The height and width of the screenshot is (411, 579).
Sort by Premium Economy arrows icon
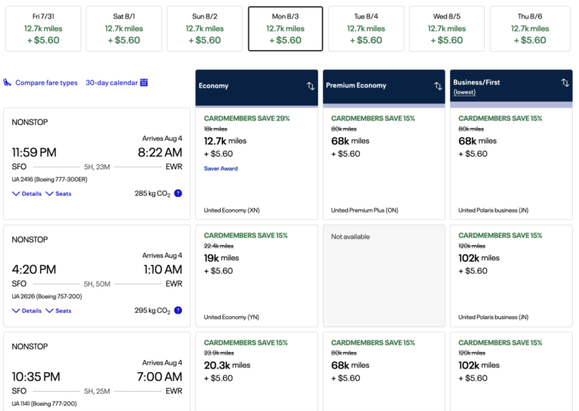[x=438, y=86]
